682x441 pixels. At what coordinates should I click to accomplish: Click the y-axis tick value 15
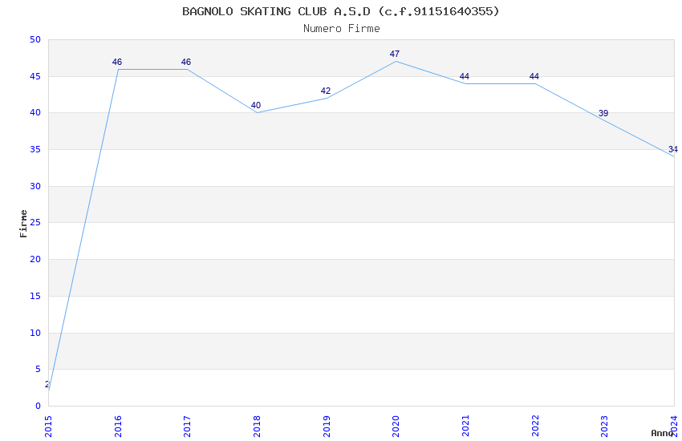click(35, 297)
